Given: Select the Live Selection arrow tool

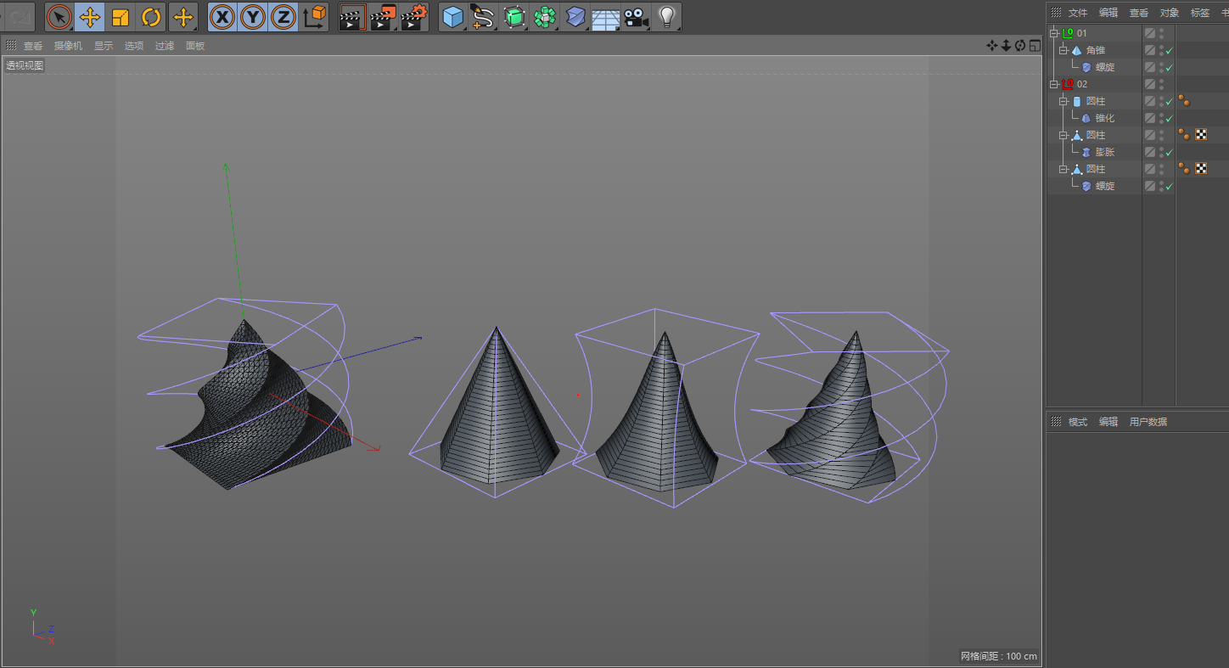Looking at the screenshot, I should [59, 17].
